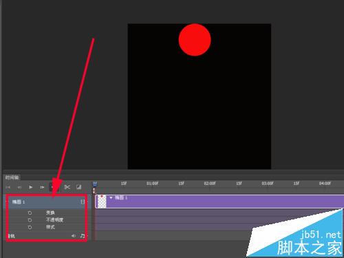Open the transition icon next to scissors
Image resolution: width=344 pixels, height=258 pixels.
(x=79, y=187)
